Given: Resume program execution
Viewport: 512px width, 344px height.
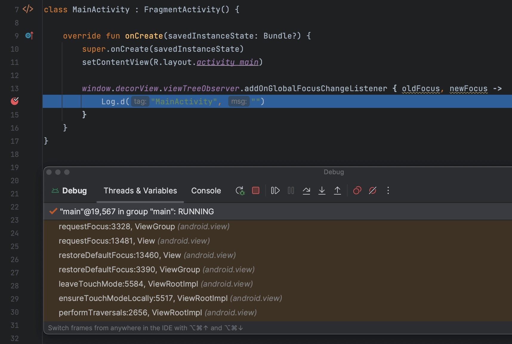Looking at the screenshot, I should pyautogui.click(x=275, y=191).
